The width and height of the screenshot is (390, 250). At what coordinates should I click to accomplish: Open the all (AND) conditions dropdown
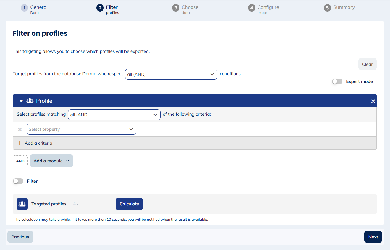click(171, 74)
